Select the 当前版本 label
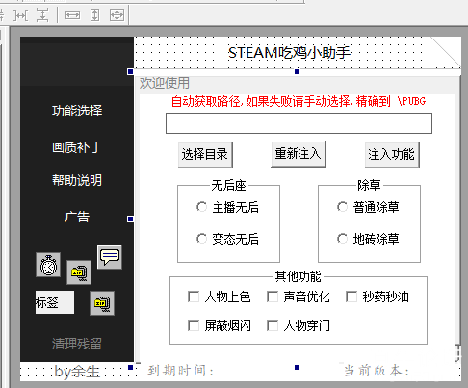Screen dimensions: 468x388 pos(377,371)
